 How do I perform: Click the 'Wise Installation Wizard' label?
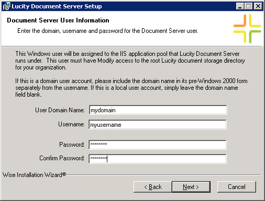35,174
